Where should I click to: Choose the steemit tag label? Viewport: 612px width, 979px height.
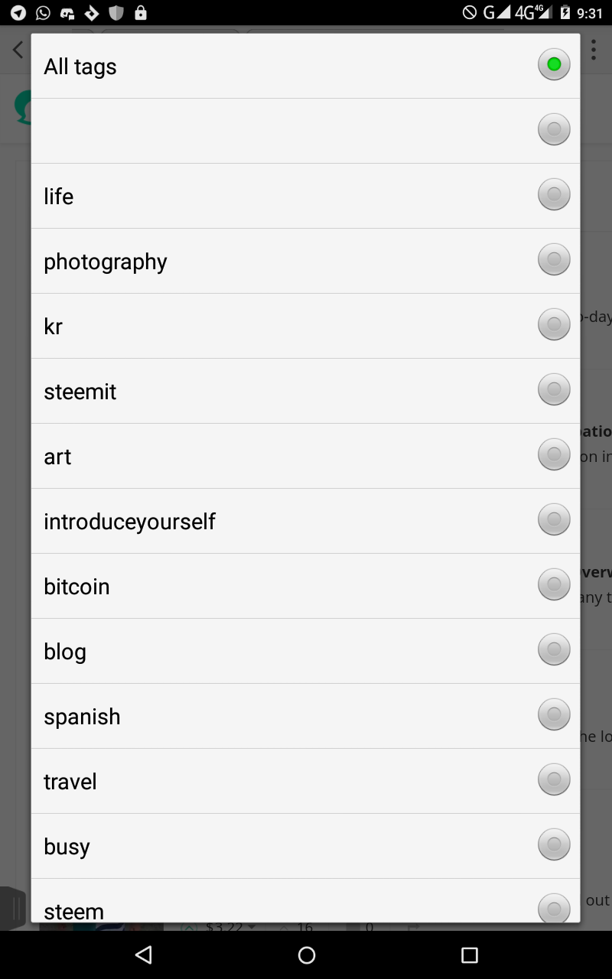tap(80, 392)
